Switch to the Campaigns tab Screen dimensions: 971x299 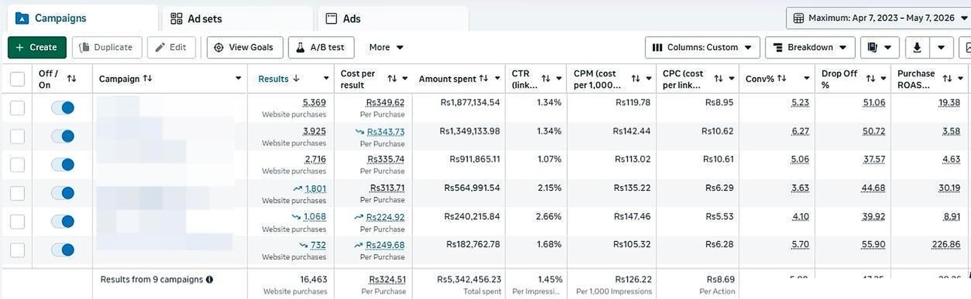pyautogui.click(x=83, y=18)
